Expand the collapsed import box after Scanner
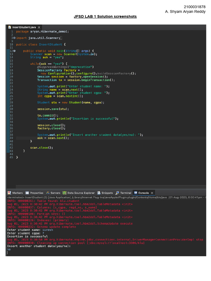This screenshot has width=211, height=281. pos(61,38)
